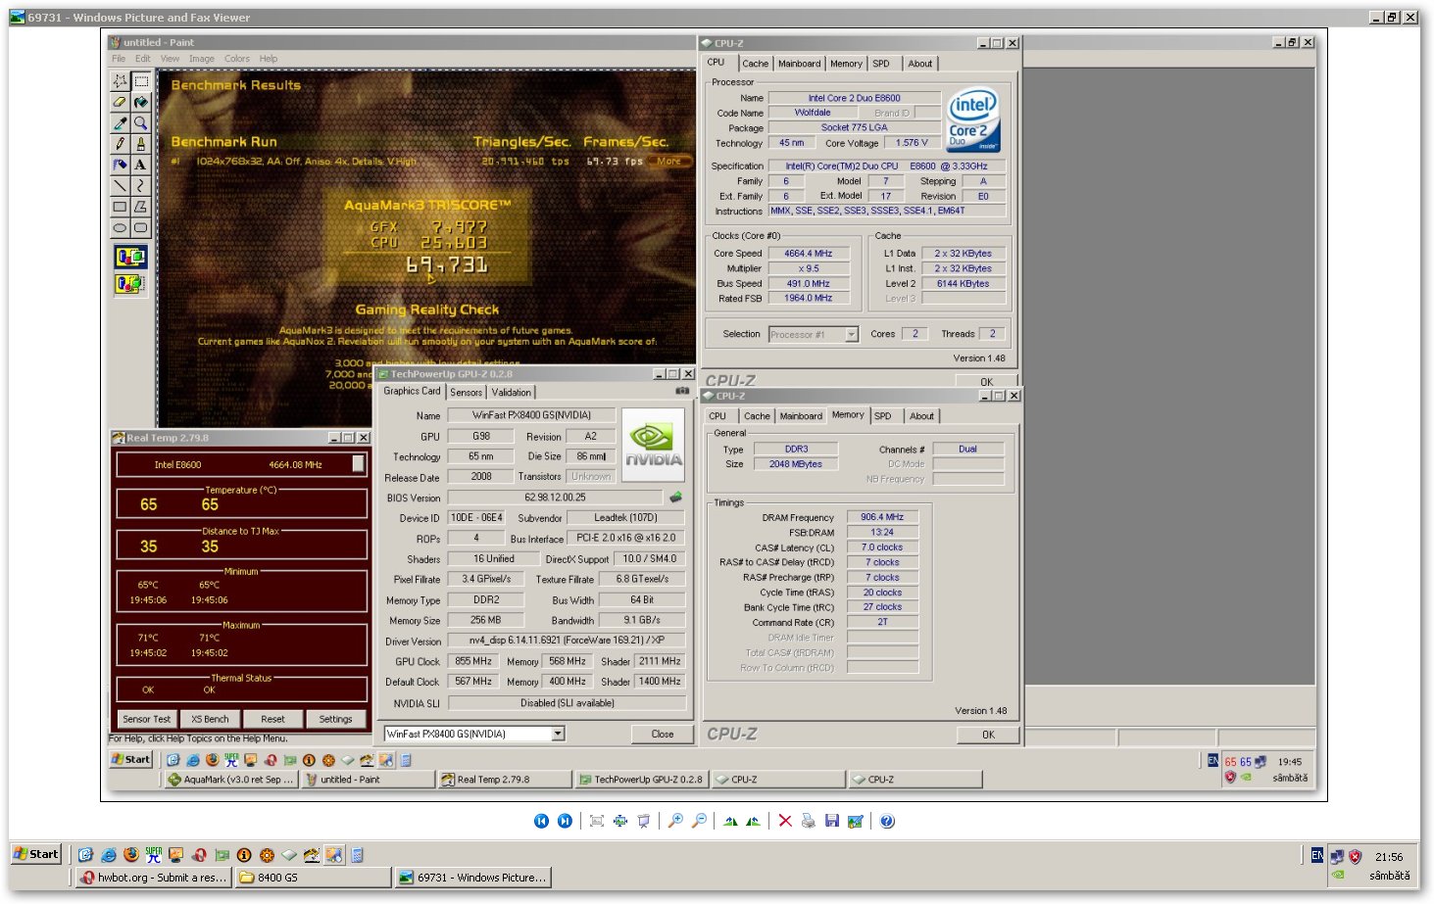Click GPU-Z BIOS save chip icon
This screenshot has width=1434, height=904.
tap(675, 498)
